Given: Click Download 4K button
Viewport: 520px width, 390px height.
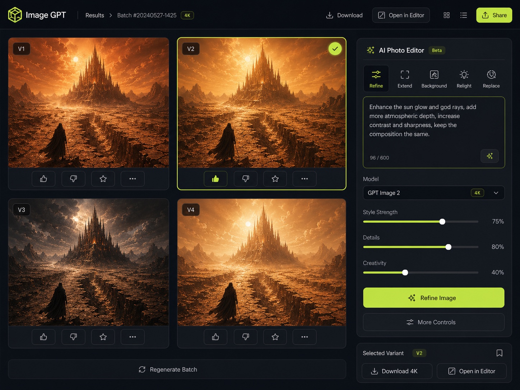Looking at the screenshot, I should coord(397,371).
